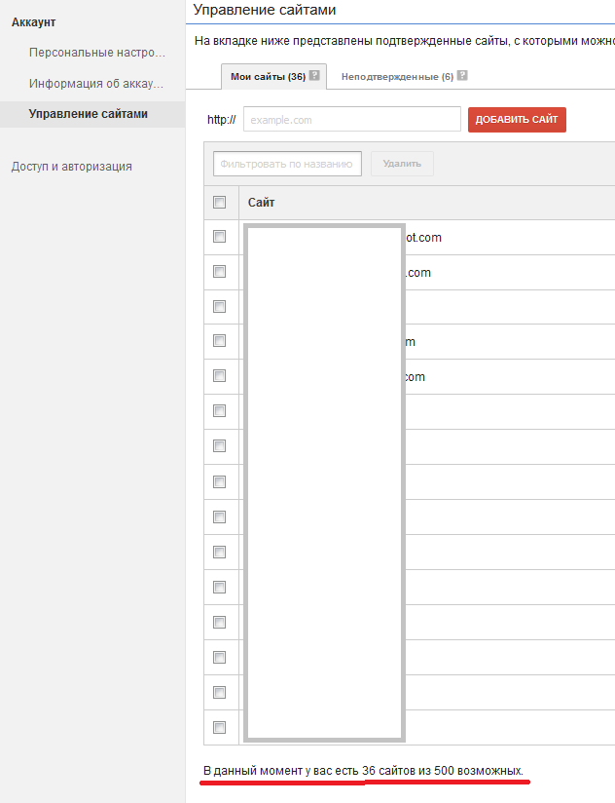Switch to the Мои сайты (36) tab
The width and height of the screenshot is (615, 803).
(x=268, y=76)
